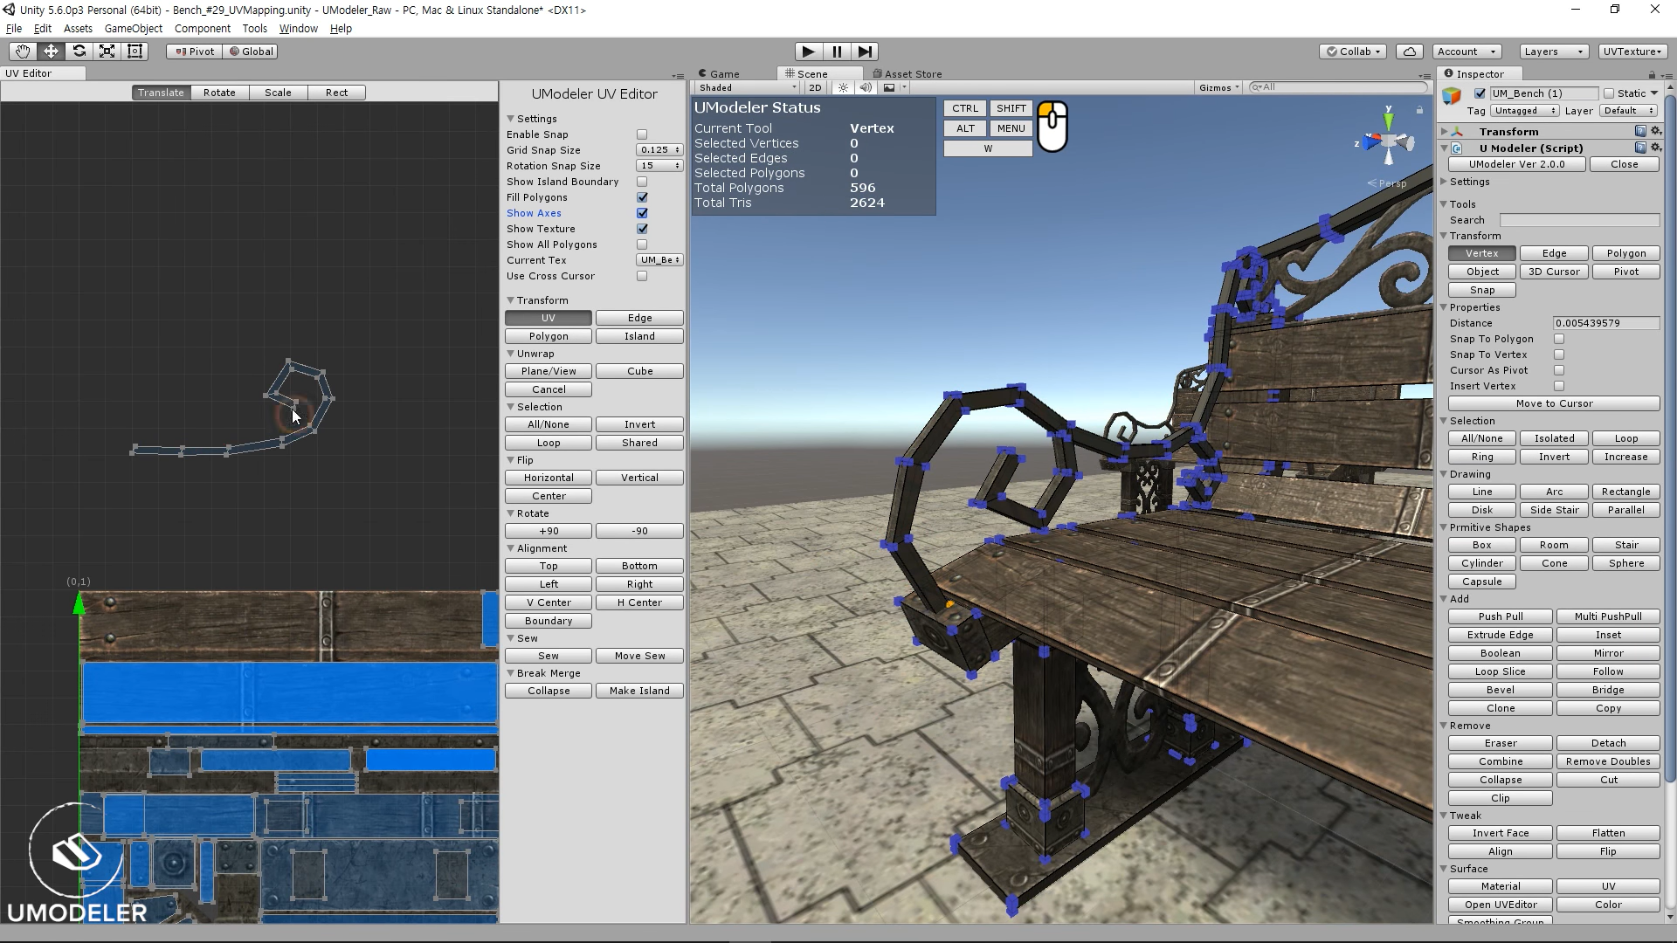This screenshot has height=943, width=1677.
Task: Open U Modeler script gear menu
Action: click(1656, 148)
